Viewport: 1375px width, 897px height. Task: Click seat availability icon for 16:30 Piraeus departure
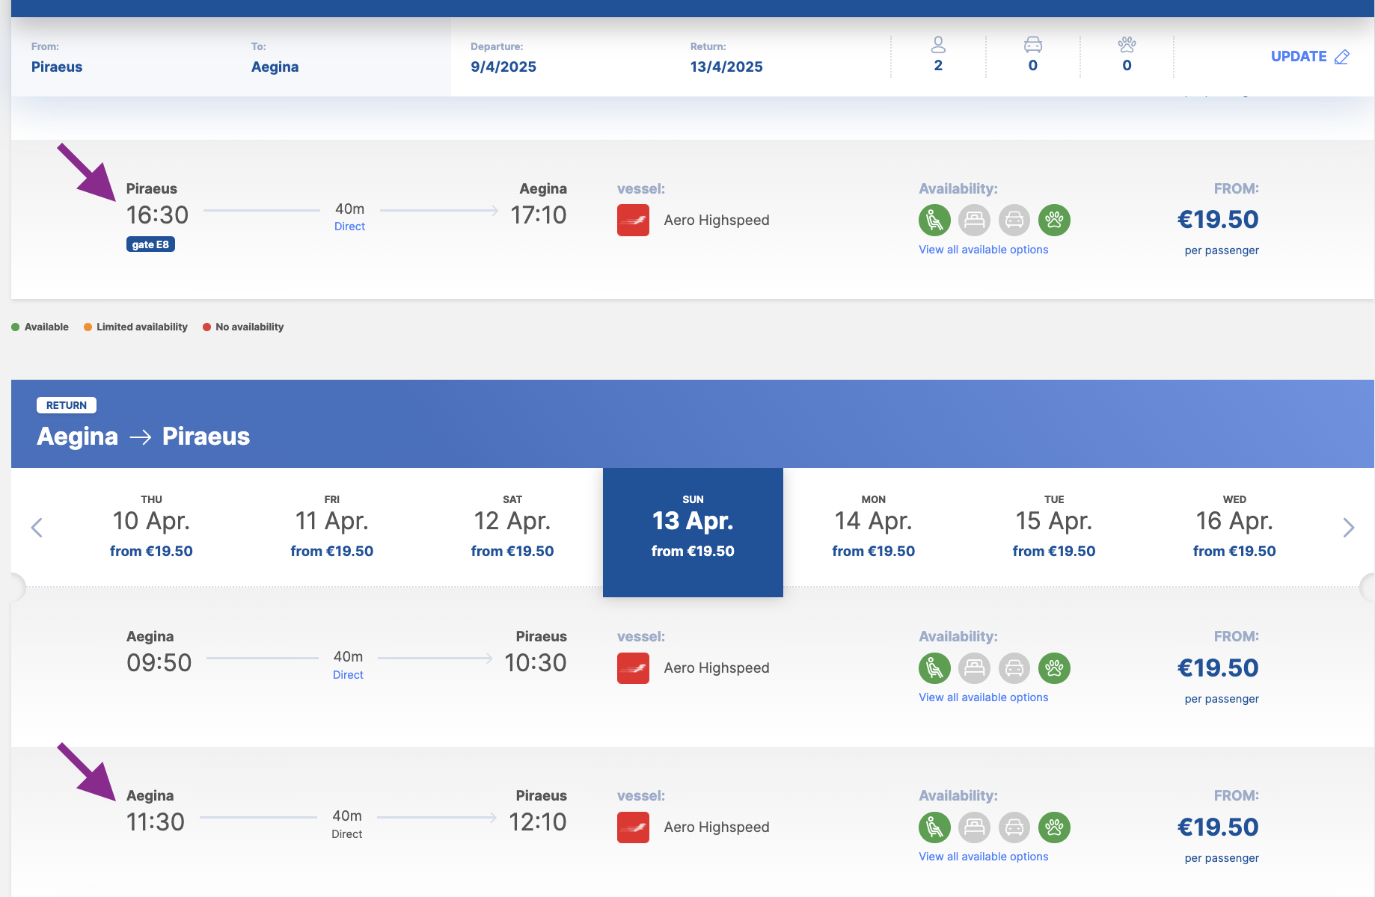pyautogui.click(x=934, y=221)
